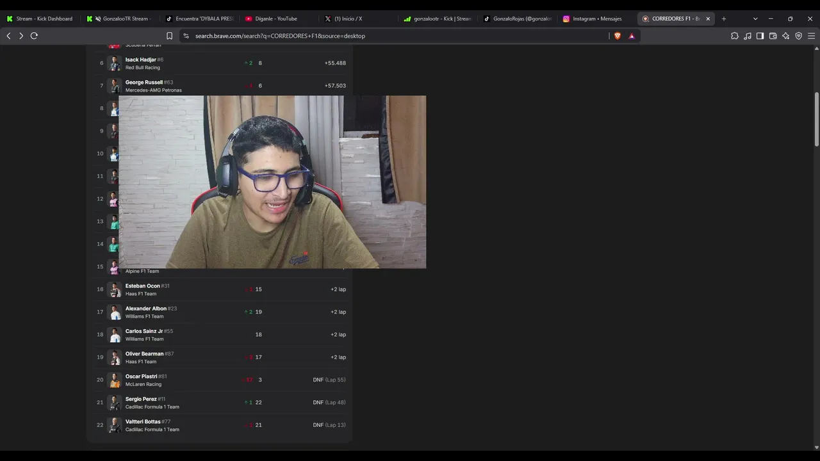Viewport: 820px width, 461px height.
Task: Open site settings icon beside the URL
Action: [x=186, y=36]
